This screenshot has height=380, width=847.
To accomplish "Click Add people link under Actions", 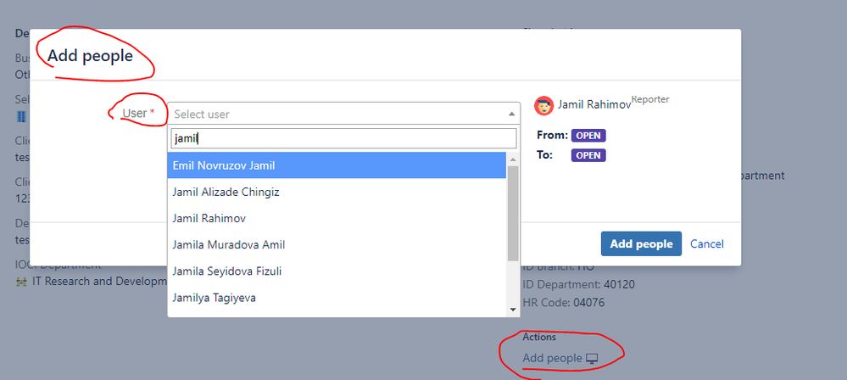I will point(552,358).
